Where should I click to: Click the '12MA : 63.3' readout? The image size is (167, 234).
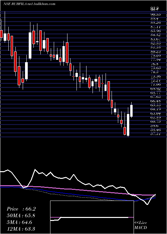point(21,229)
